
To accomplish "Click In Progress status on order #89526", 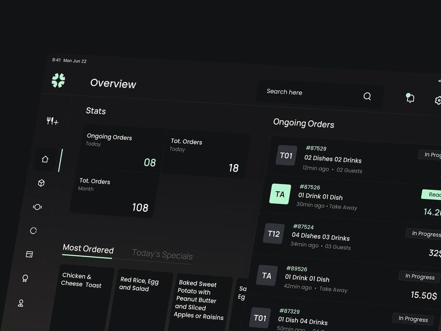I will click(419, 277).
